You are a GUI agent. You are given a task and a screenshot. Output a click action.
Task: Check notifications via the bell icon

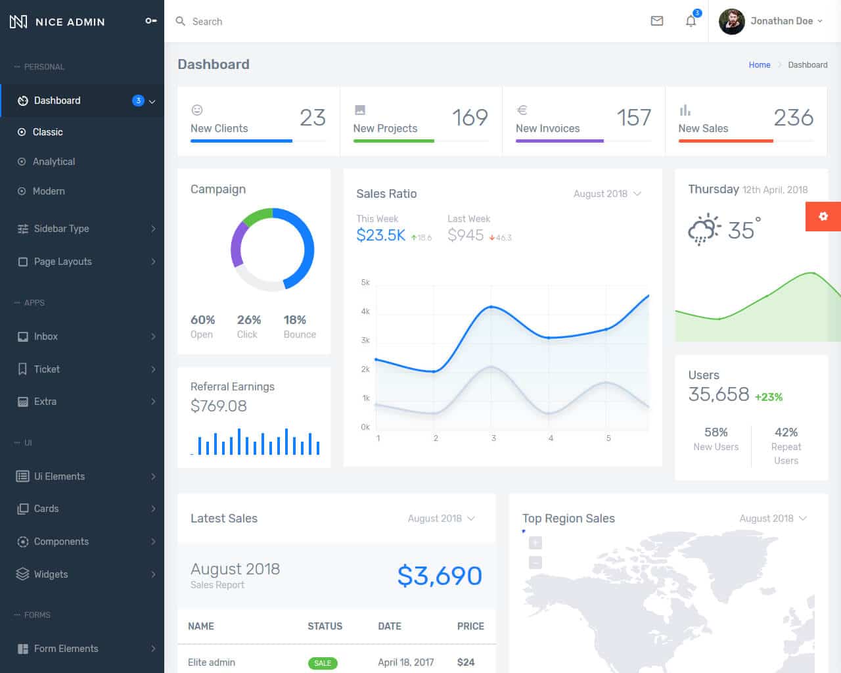691,21
